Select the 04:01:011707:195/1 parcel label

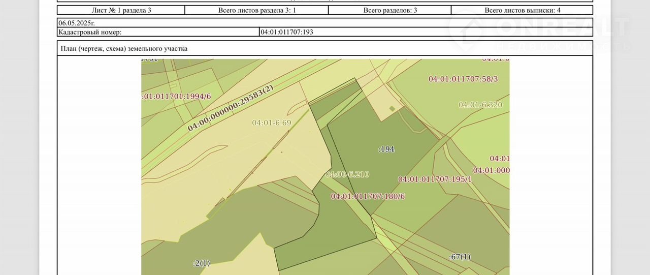435,179
